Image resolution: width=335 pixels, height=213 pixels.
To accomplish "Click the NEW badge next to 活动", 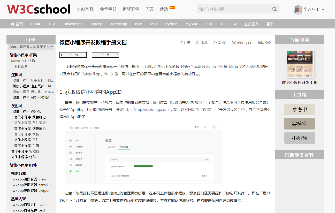I will click(x=172, y=7).
